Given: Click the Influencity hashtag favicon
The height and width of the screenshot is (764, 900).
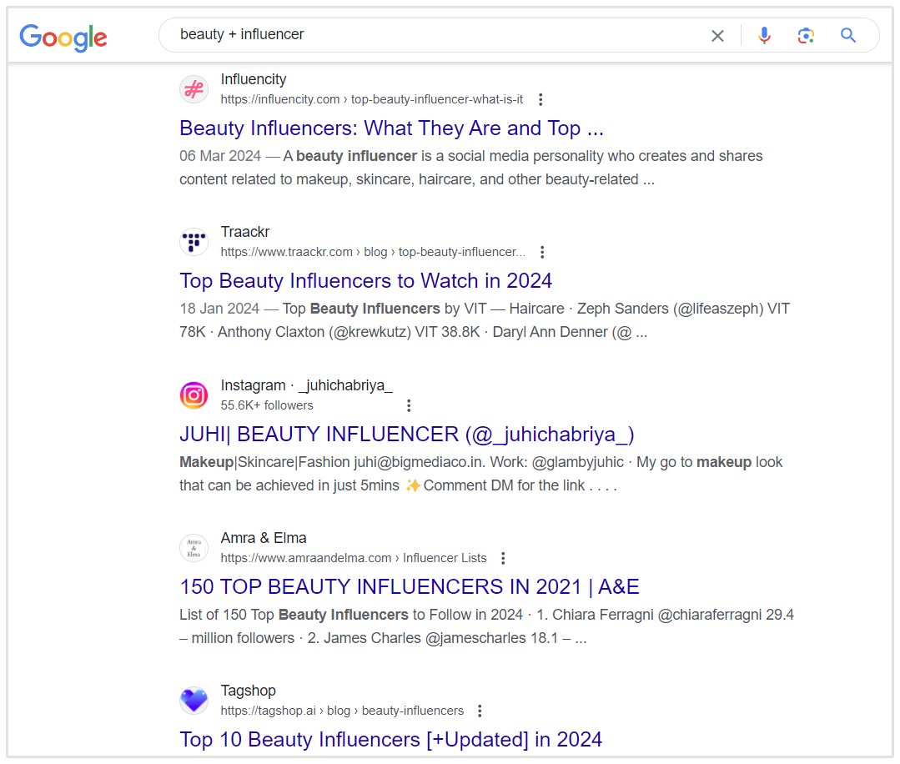Looking at the screenshot, I should [194, 89].
